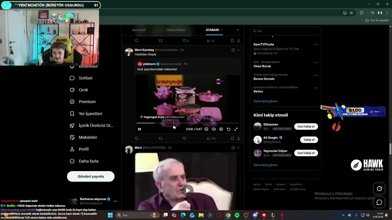Switch to the Sana özel tab
Image resolution: width=392 pixels, height=220 pixels.
pos(139,30)
